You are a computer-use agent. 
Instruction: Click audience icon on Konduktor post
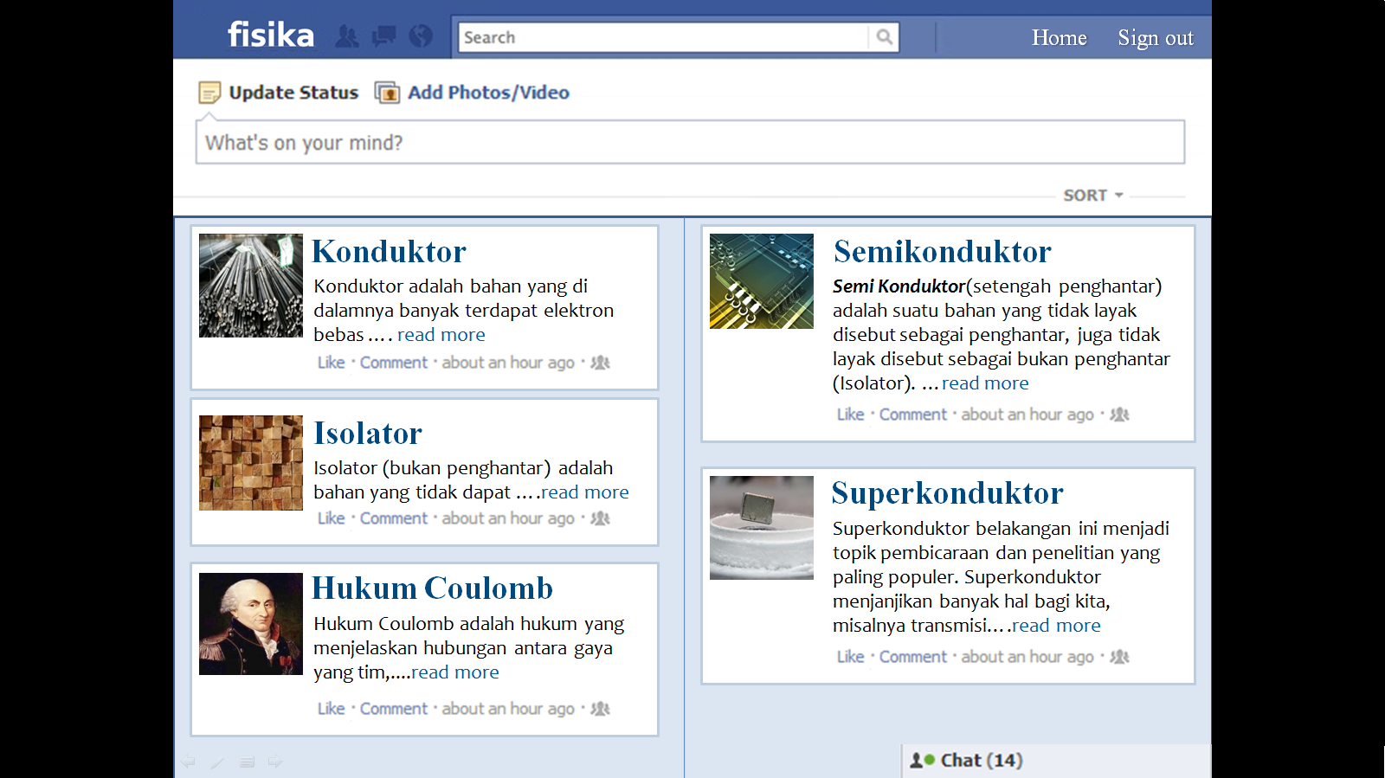(600, 363)
